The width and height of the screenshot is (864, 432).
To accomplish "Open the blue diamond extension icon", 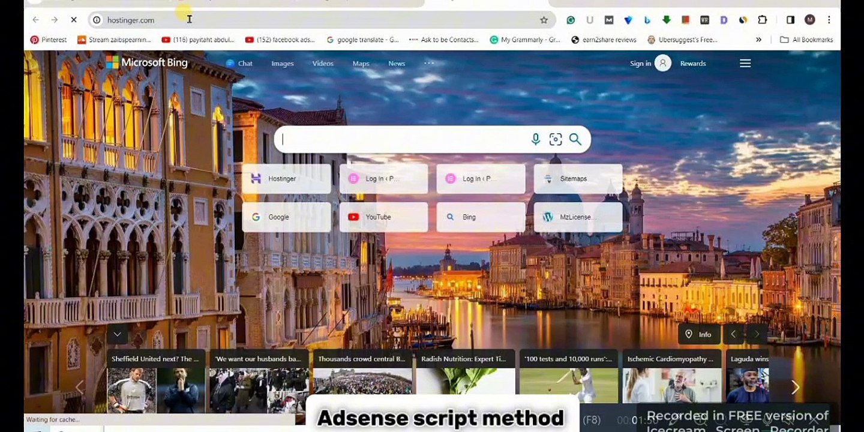I will [628, 20].
